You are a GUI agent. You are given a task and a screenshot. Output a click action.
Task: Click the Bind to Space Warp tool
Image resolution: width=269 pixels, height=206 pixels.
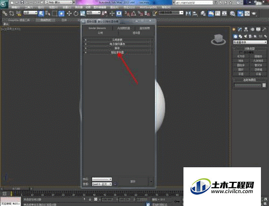(18, 13)
